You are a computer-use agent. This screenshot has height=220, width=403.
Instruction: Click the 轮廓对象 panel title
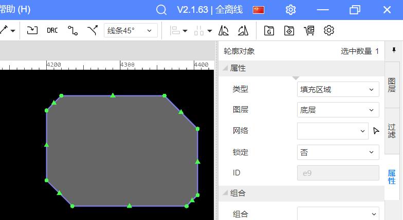click(x=239, y=51)
